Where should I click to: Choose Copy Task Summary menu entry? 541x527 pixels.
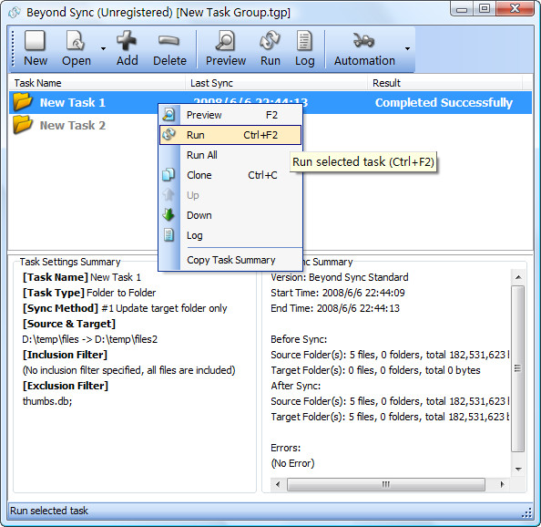[230, 260]
